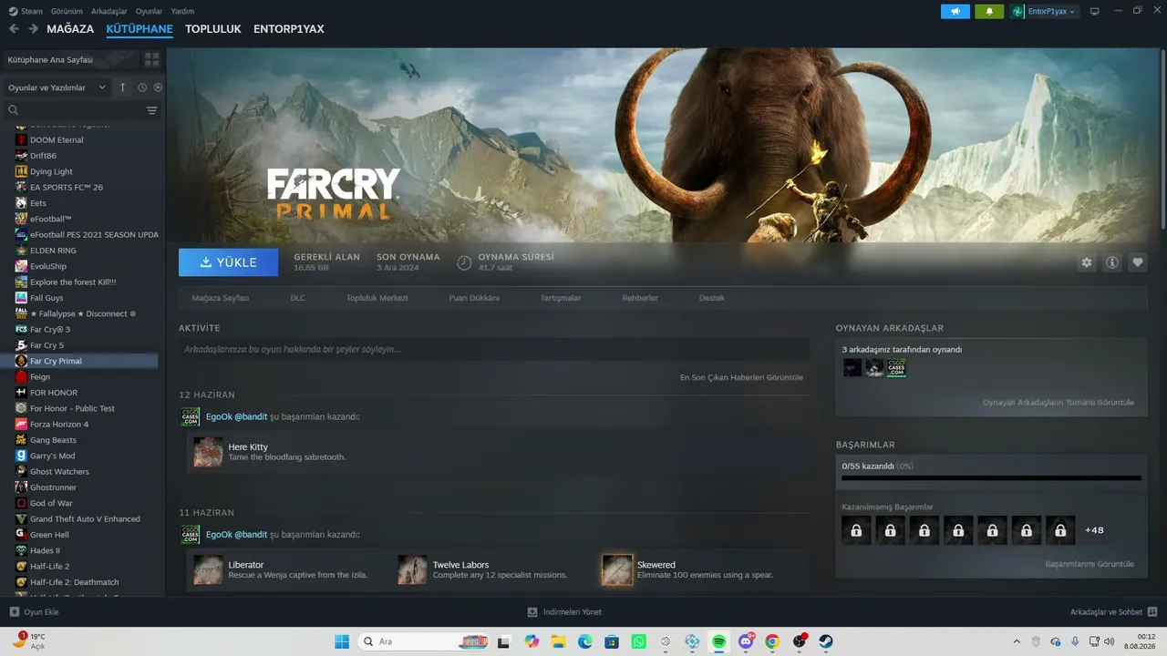
Task: Click the God of War game icon
Action: (x=21, y=503)
